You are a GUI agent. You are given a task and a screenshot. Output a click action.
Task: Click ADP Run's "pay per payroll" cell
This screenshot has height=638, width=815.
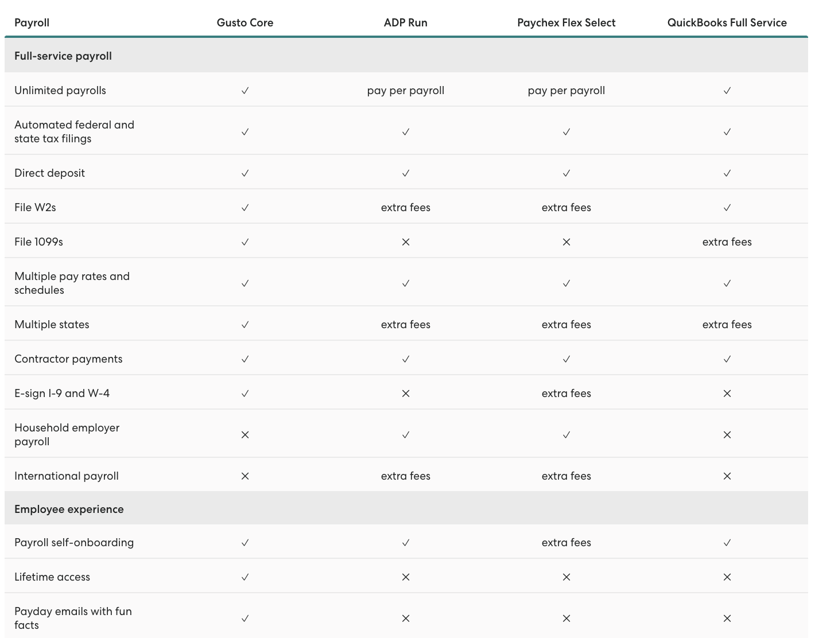pos(406,91)
